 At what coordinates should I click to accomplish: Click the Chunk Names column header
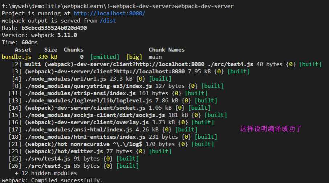click(x=167, y=50)
